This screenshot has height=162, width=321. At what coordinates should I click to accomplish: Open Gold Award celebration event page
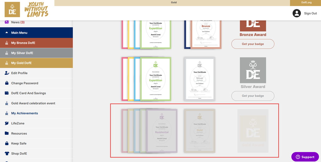(x=33, y=103)
